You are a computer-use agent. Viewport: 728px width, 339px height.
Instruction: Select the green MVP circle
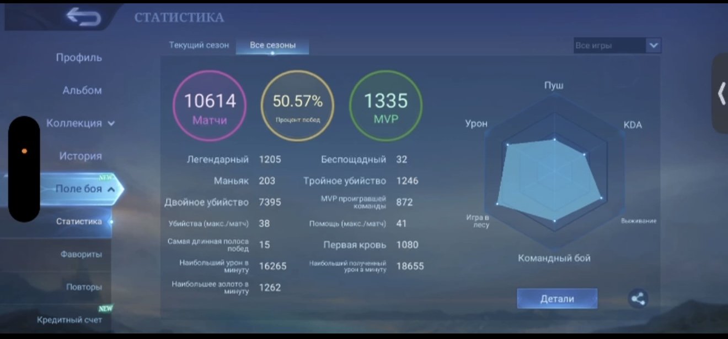(x=386, y=106)
